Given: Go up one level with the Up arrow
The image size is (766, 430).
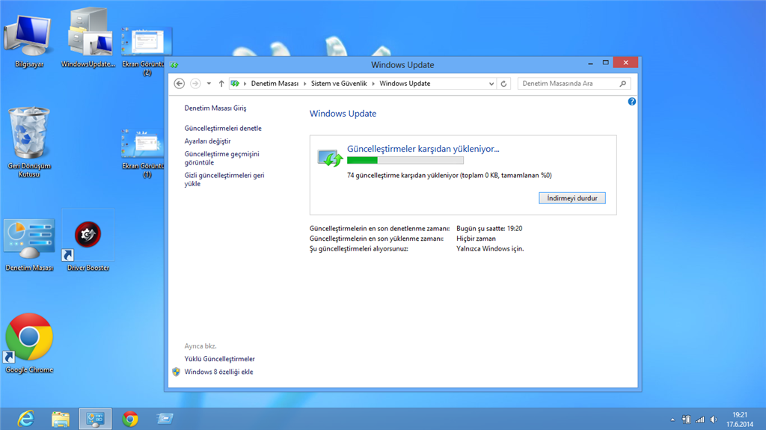Looking at the screenshot, I should coord(221,84).
